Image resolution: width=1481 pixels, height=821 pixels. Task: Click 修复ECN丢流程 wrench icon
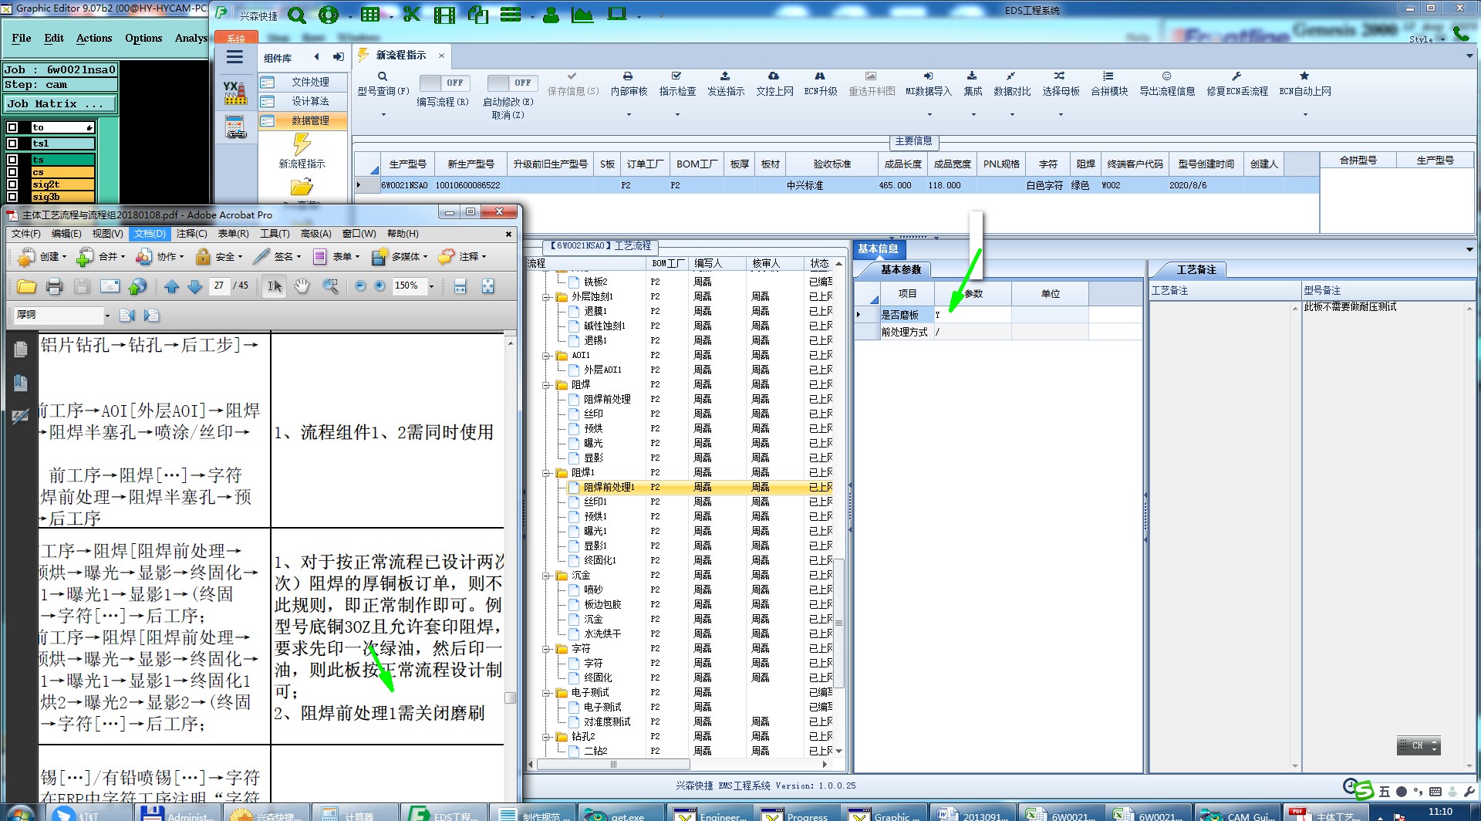[x=1236, y=76]
